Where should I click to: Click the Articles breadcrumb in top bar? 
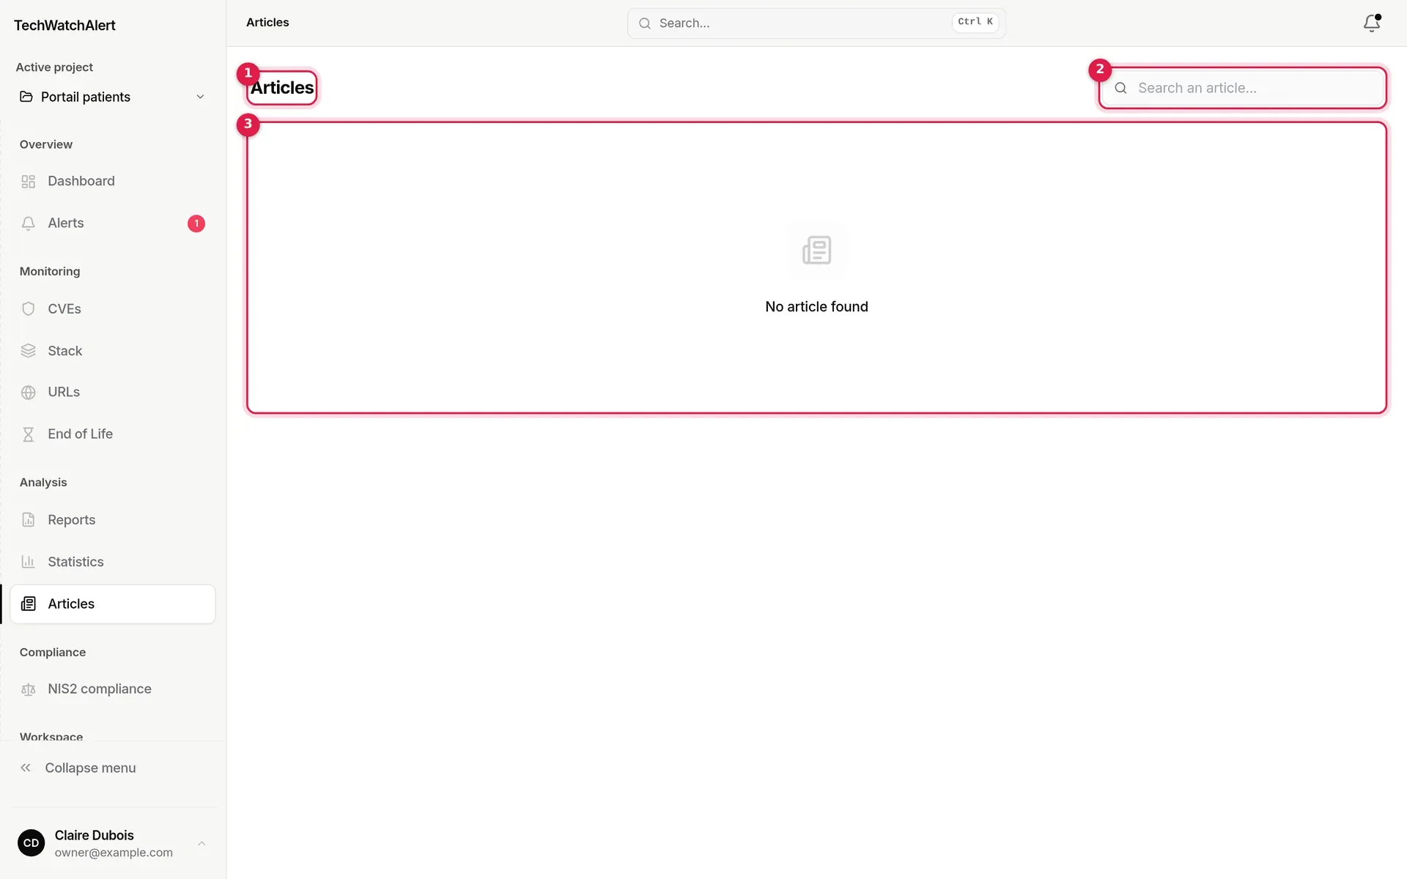267,23
